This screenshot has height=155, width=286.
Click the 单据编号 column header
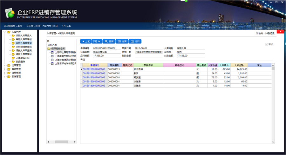click(95, 65)
